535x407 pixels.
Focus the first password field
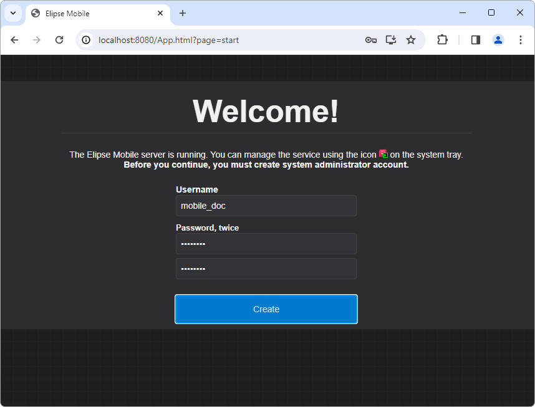click(266, 244)
